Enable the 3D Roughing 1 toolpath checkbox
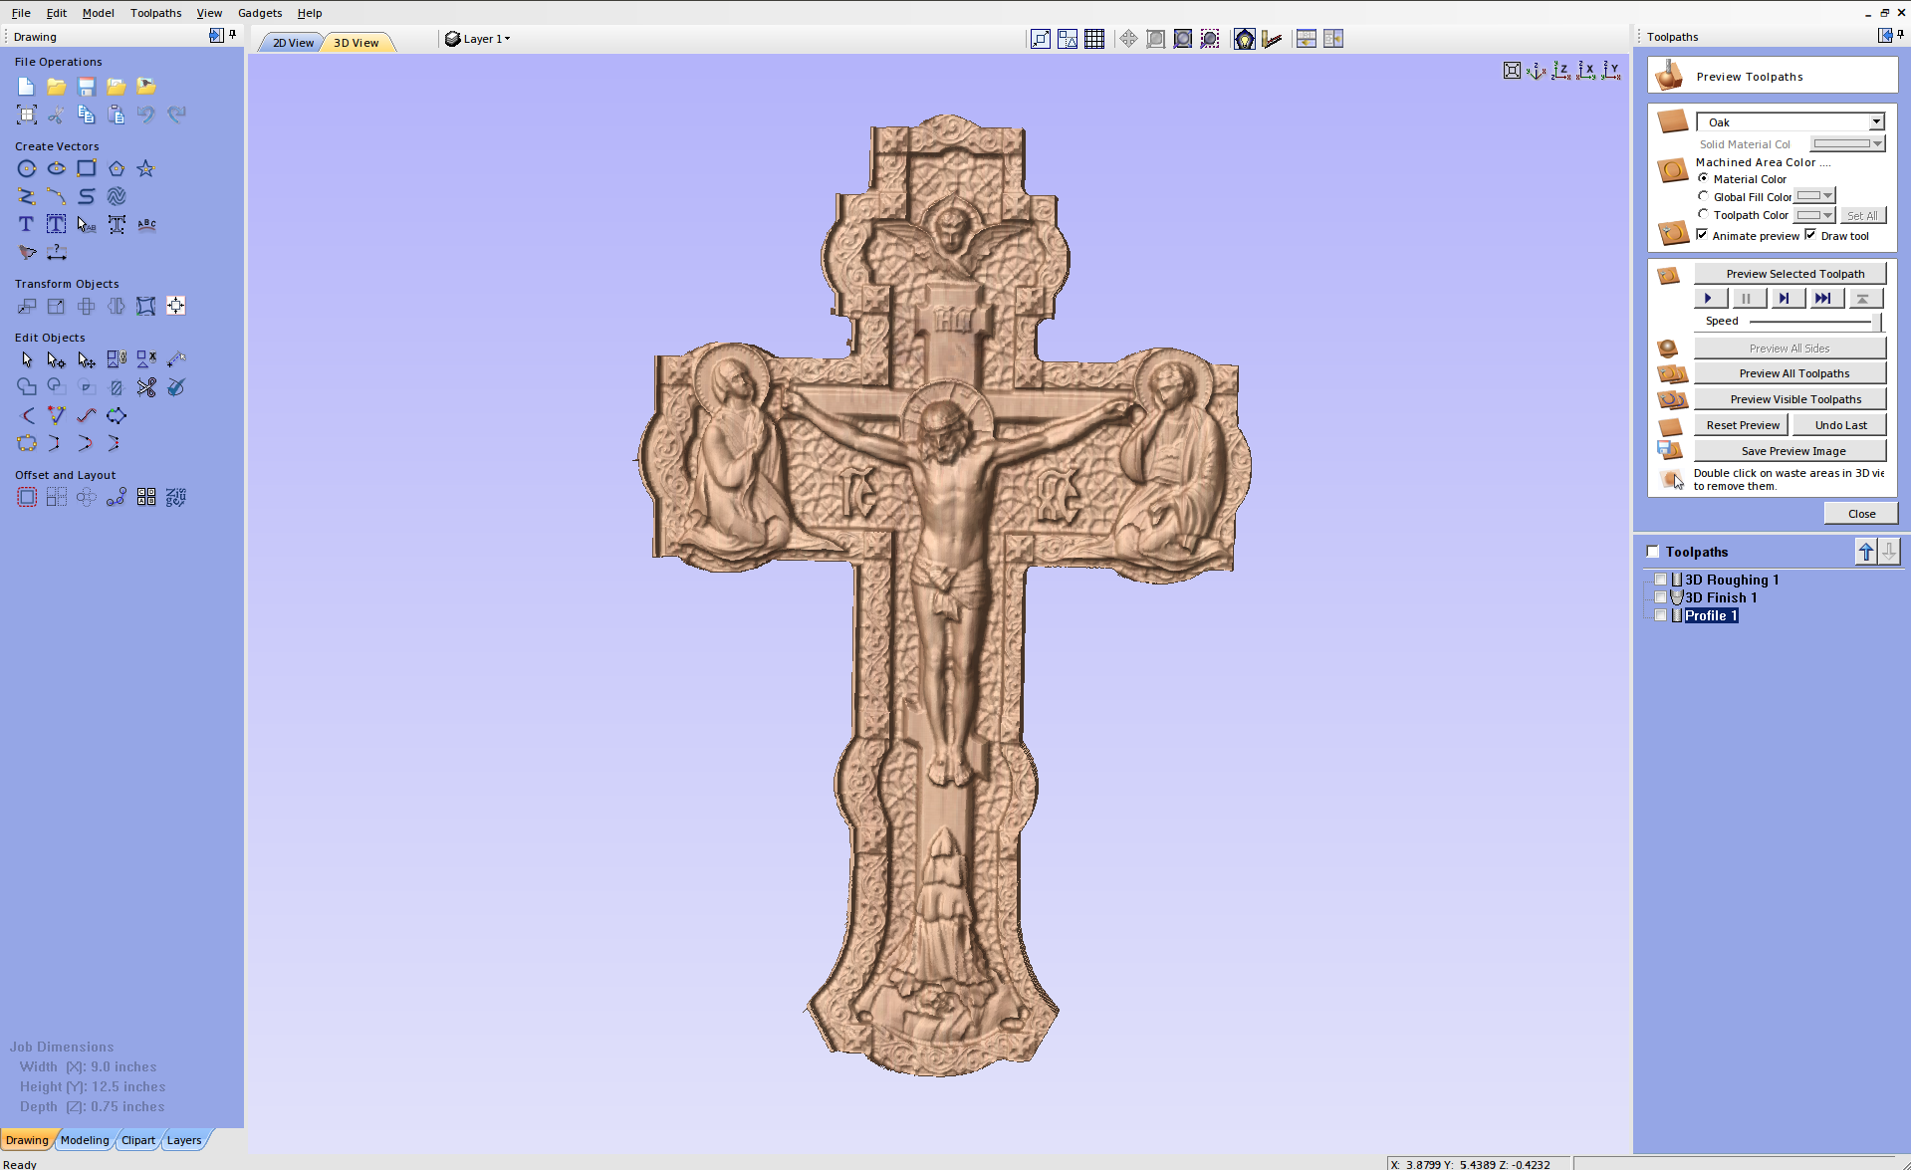This screenshot has height=1170, width=1911. (1660, 579)
